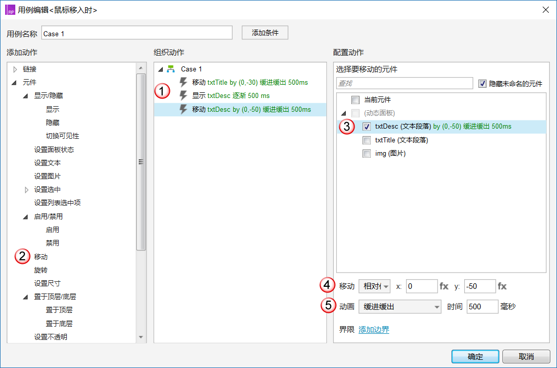Collapse the 显示/隐藏 group
This screenshot has width=557, height=368.
(x=26, y=96)
